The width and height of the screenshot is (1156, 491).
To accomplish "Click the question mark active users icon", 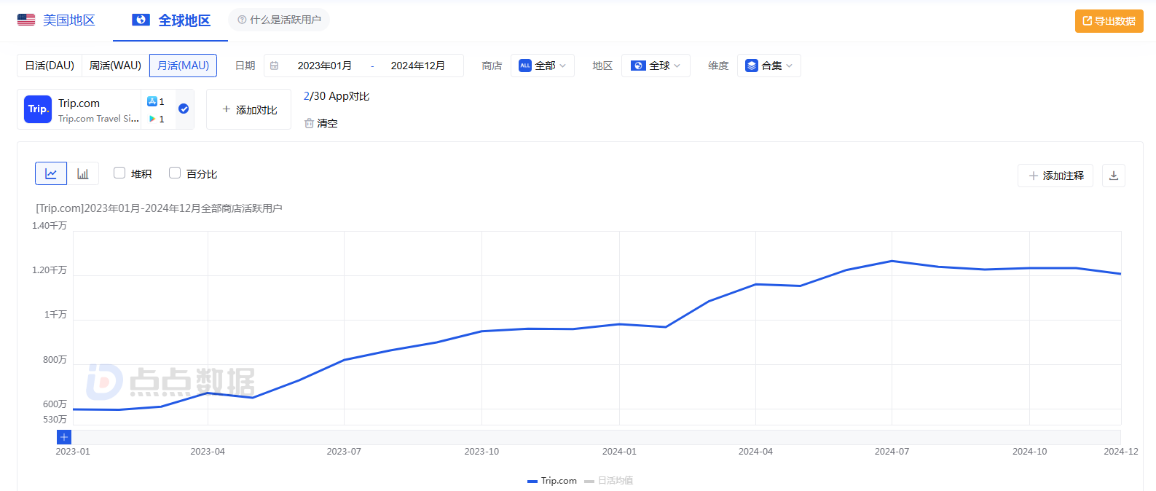I will click(242, 20).
